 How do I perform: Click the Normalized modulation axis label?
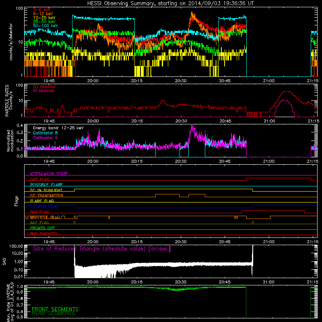(x=10, y=140)
